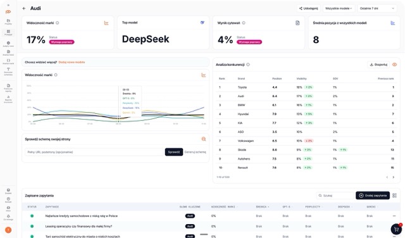
Task: Toggle status dot for Leasing operacyjny row
Action: click(x=32, y=226)
